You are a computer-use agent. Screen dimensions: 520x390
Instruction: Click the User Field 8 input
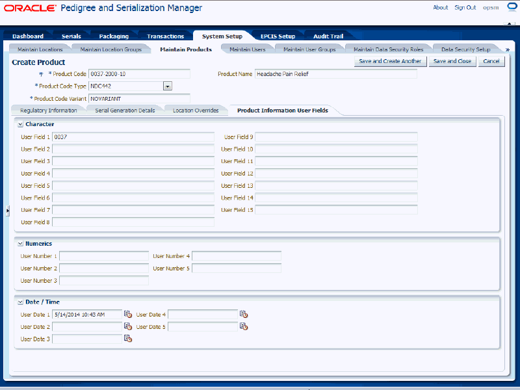pos(133,222)
